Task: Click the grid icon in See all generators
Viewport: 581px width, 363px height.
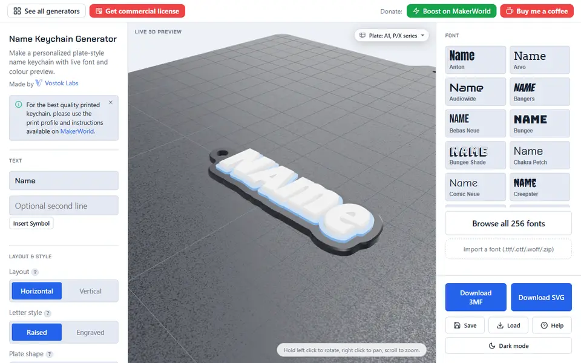Action: [17, 11]
